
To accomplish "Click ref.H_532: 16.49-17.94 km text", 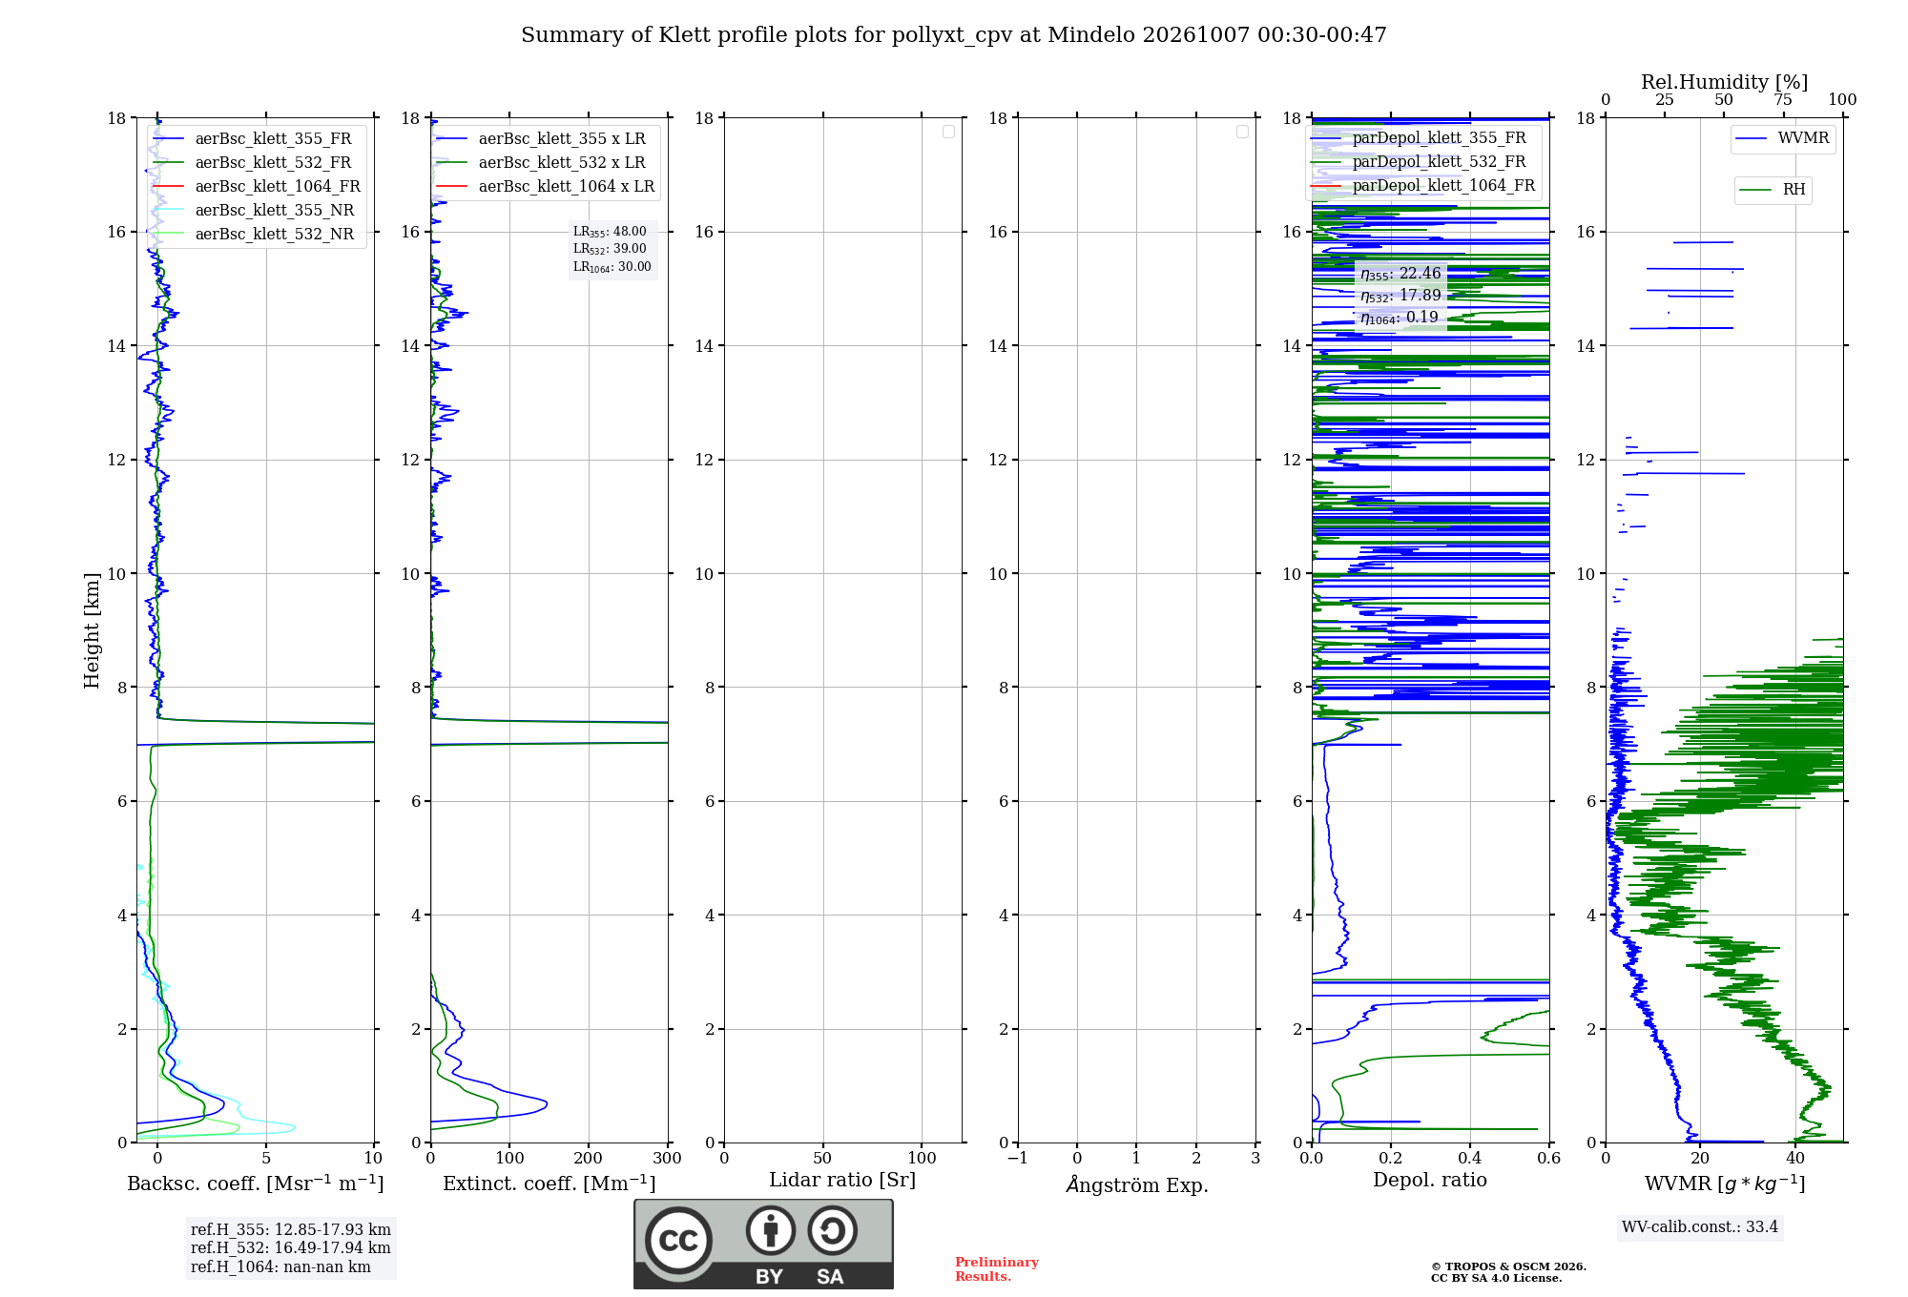I will [x=291, y=1248].
